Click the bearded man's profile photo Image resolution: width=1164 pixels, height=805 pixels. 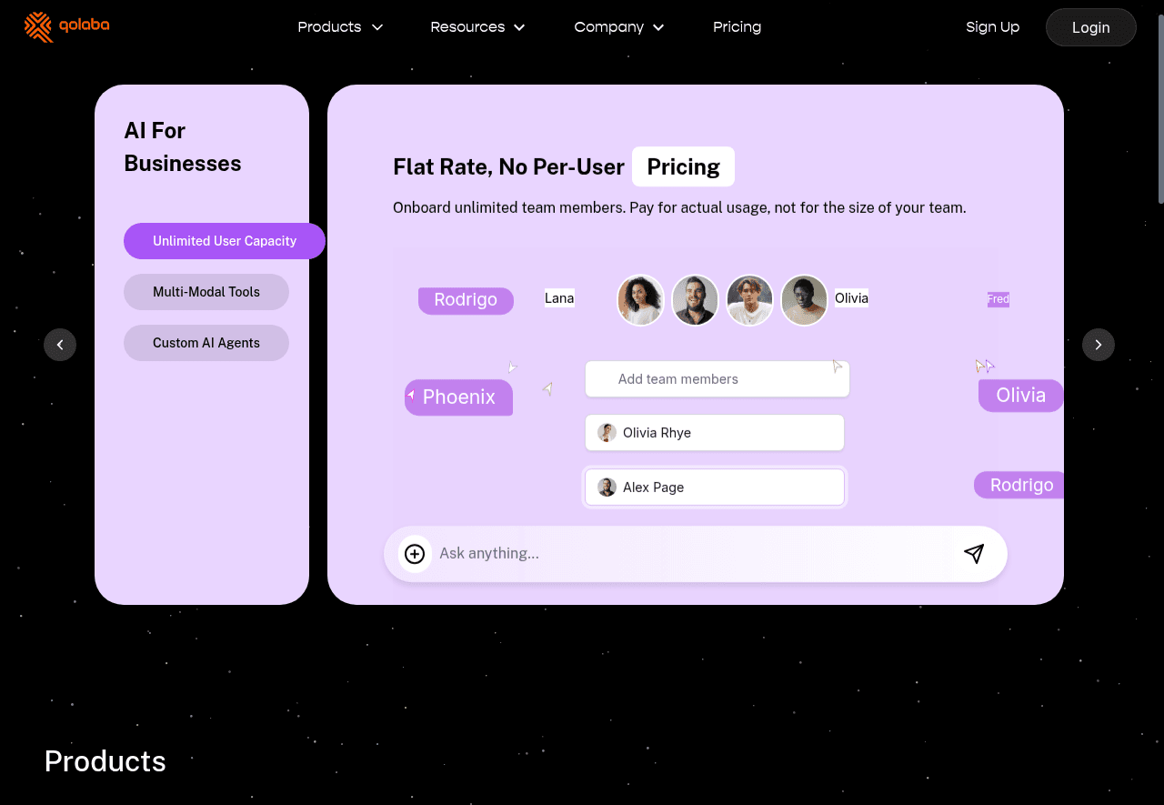pyautogui.click(x=695, y=300)
